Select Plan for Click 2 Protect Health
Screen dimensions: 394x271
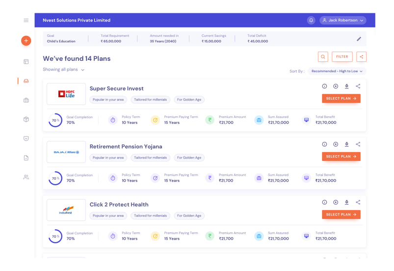click(x=341, y=215)
